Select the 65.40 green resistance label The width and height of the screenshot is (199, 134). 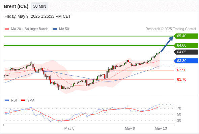point(186,36)
